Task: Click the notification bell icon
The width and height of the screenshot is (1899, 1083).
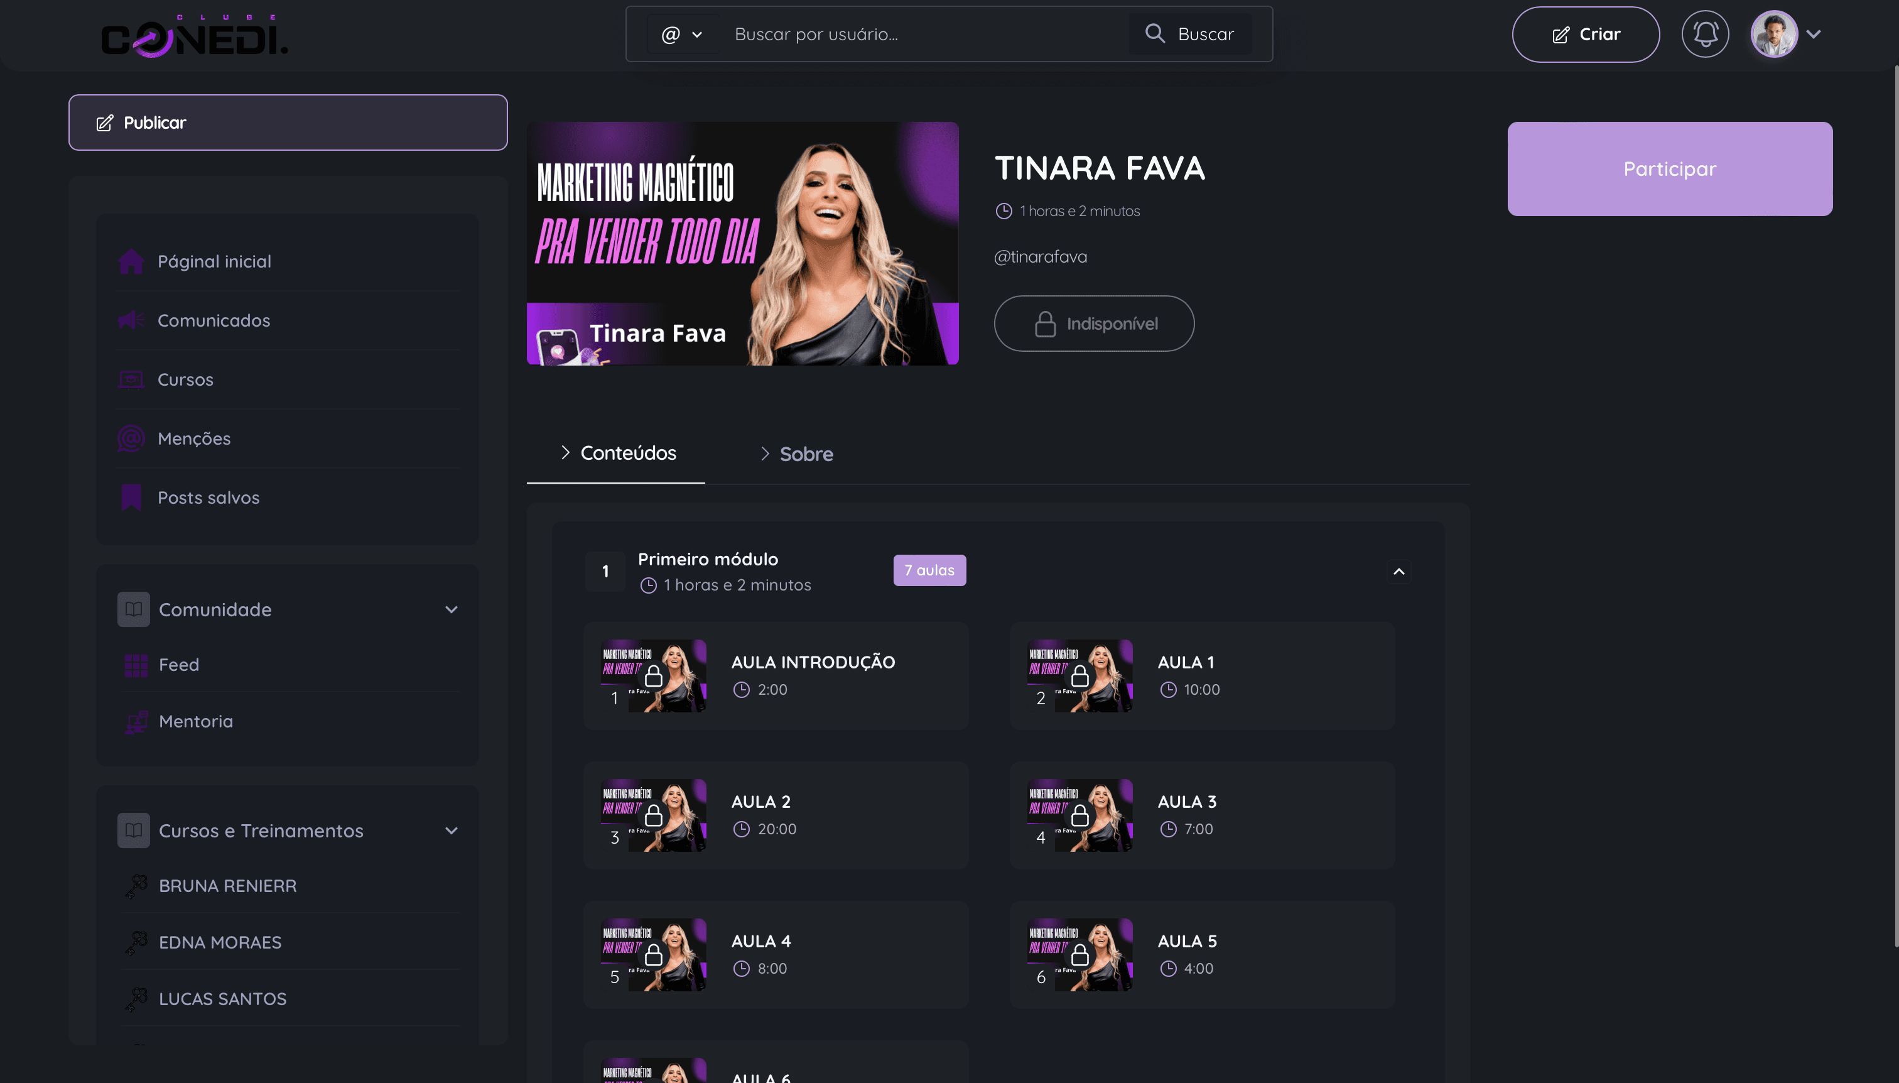Action: coord(1704,34)
